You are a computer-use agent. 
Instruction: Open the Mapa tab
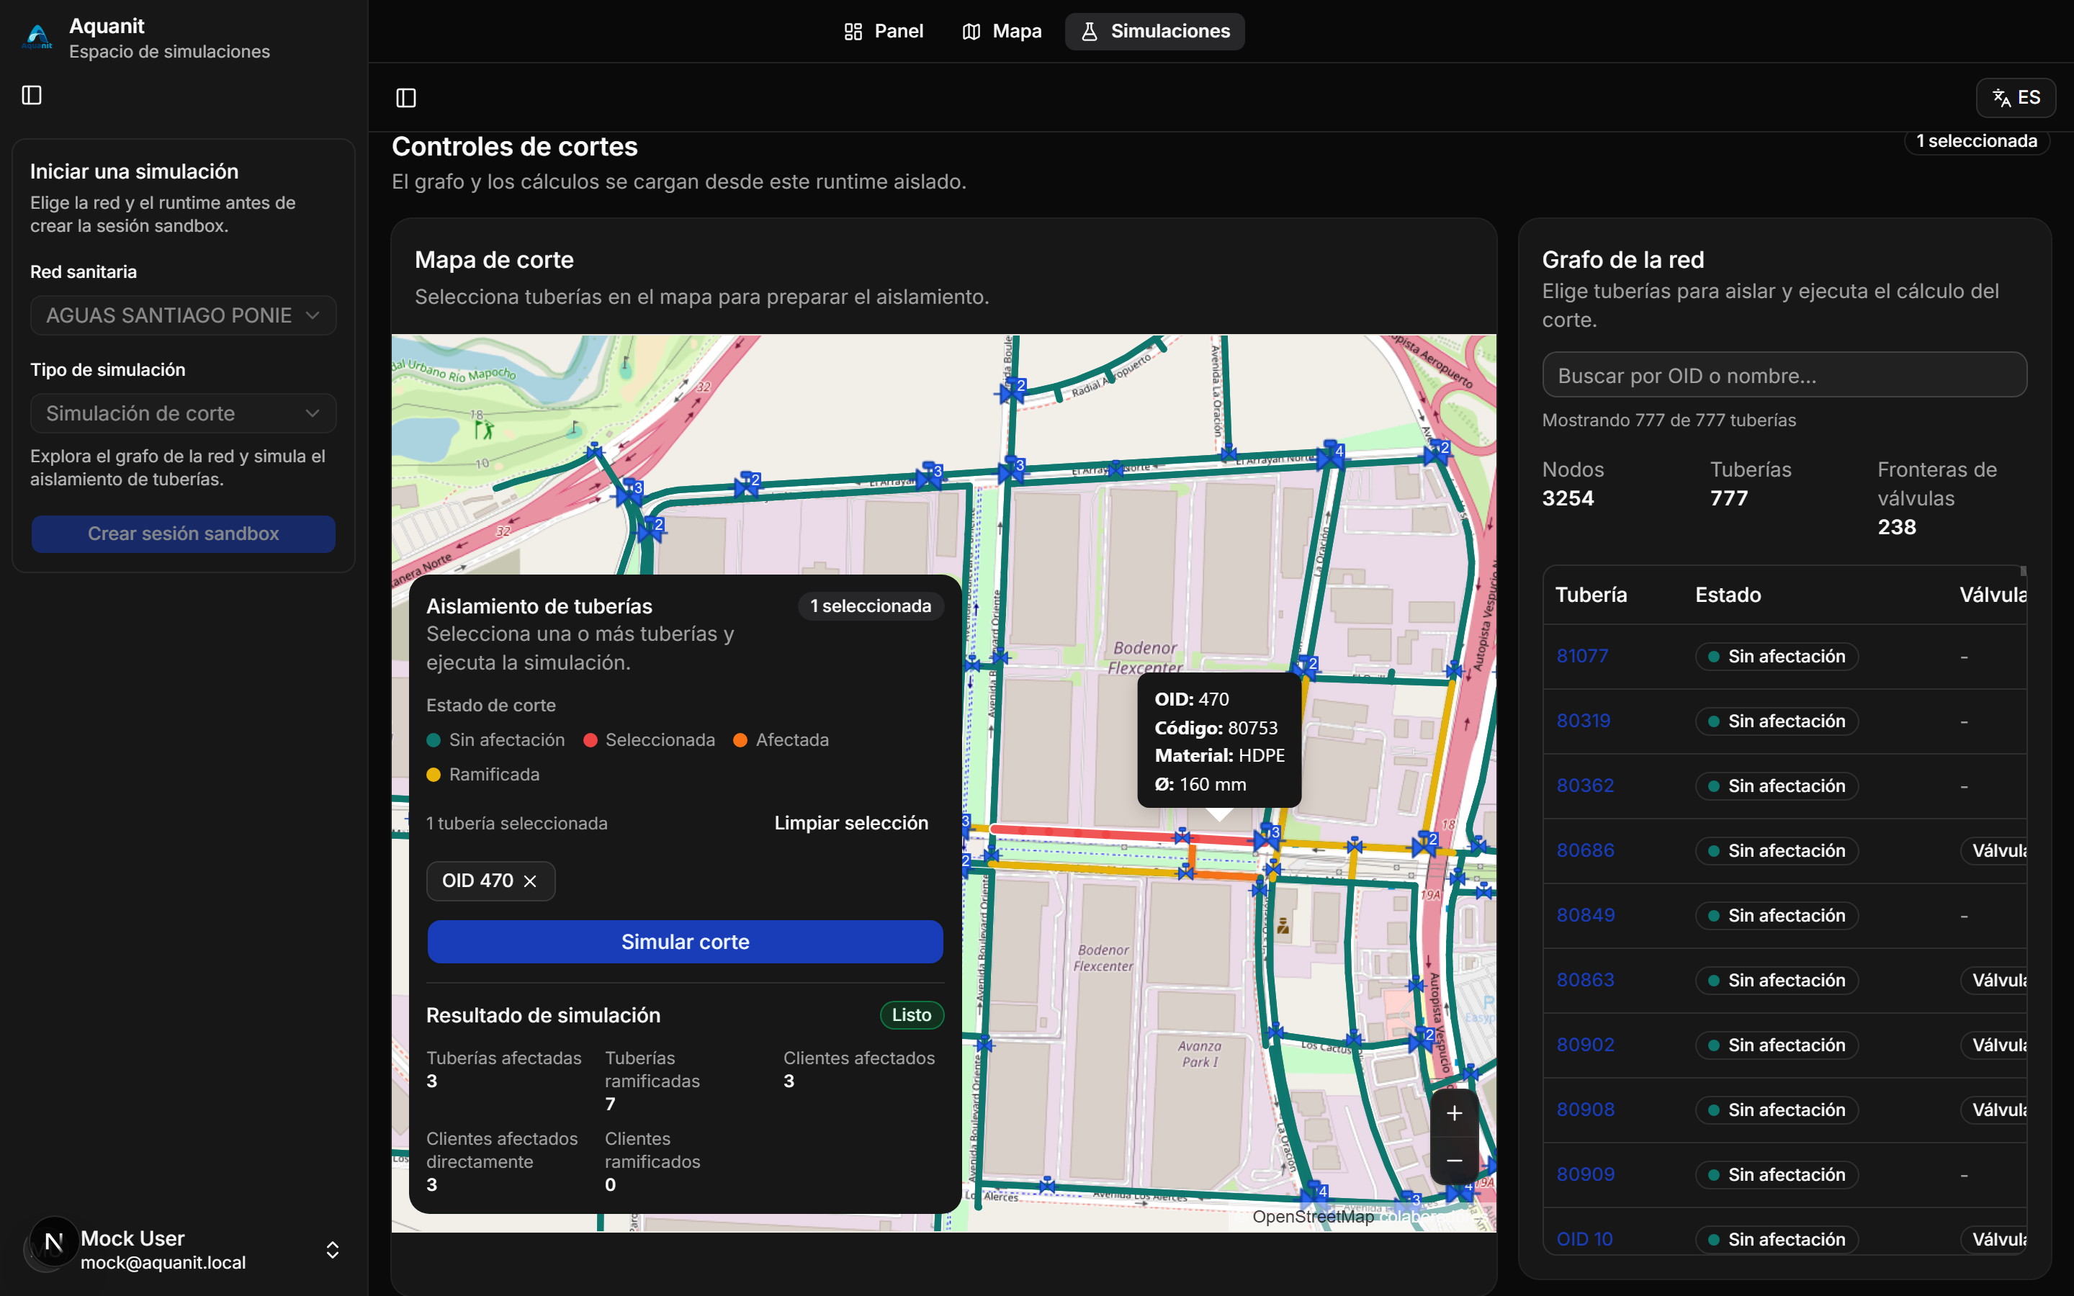(x=1002, y=32)
